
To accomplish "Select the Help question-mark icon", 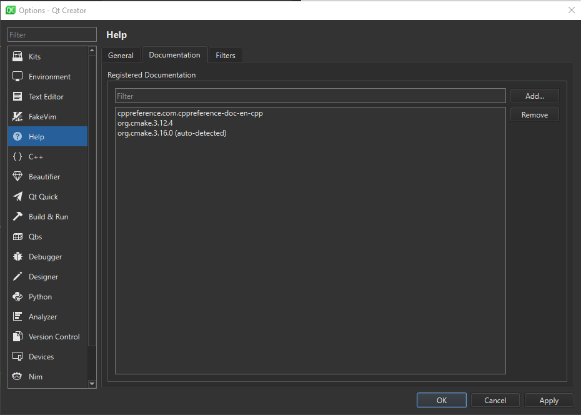I will (17, 136).
